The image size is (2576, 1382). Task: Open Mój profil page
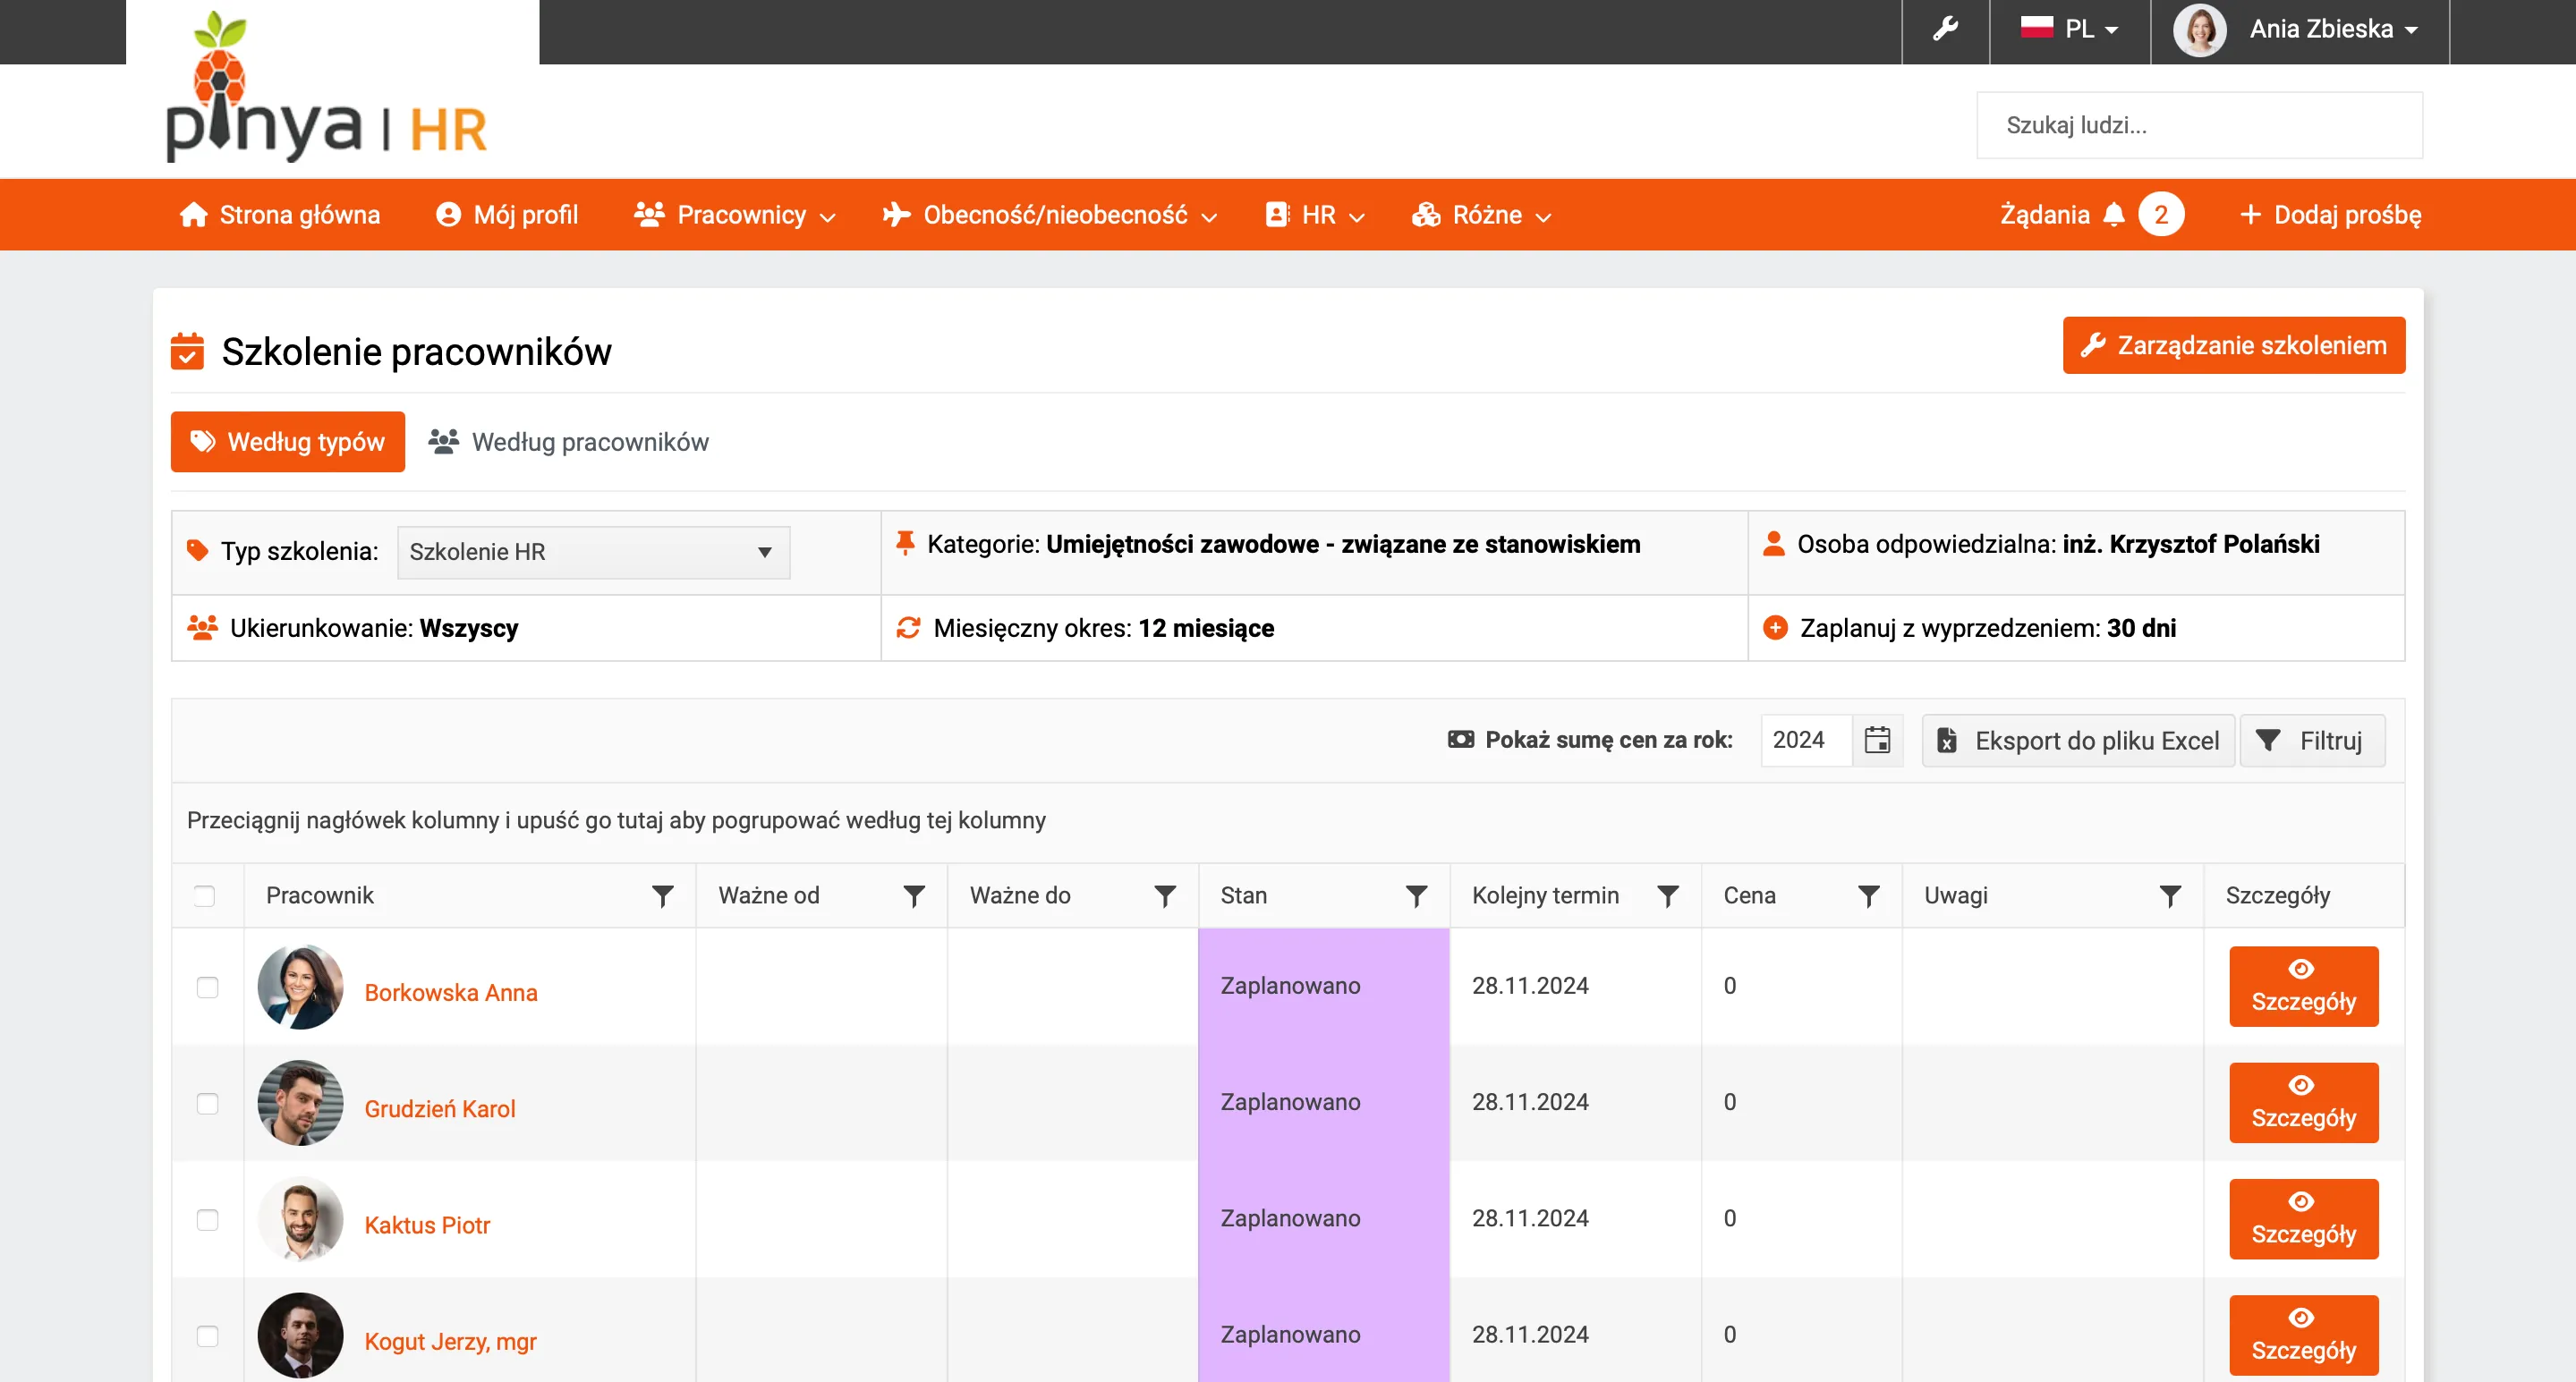507,215
